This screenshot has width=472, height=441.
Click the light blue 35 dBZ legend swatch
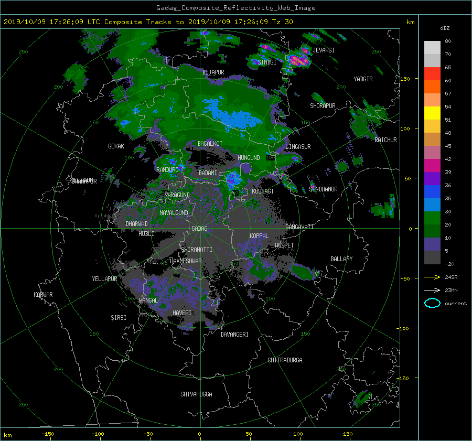(432, 205)
